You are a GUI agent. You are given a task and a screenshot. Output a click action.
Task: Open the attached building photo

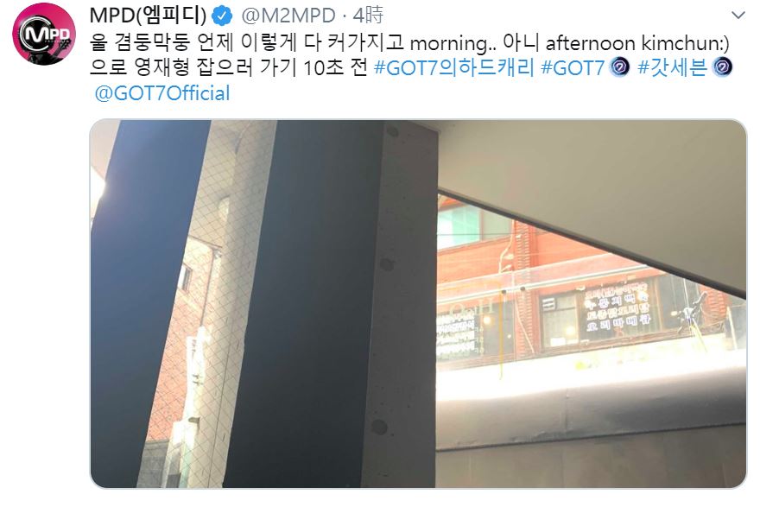point(418,303)
